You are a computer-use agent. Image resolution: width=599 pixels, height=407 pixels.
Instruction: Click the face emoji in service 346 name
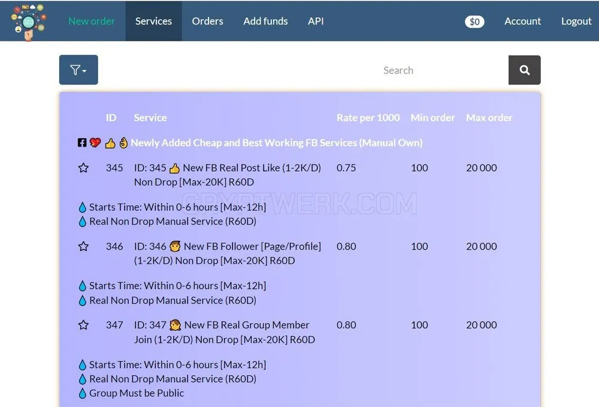coord(175,246)
